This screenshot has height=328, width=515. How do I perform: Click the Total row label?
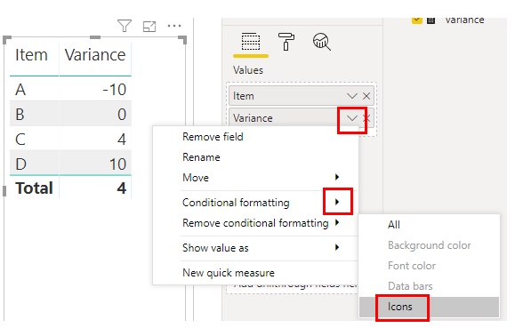34,188
